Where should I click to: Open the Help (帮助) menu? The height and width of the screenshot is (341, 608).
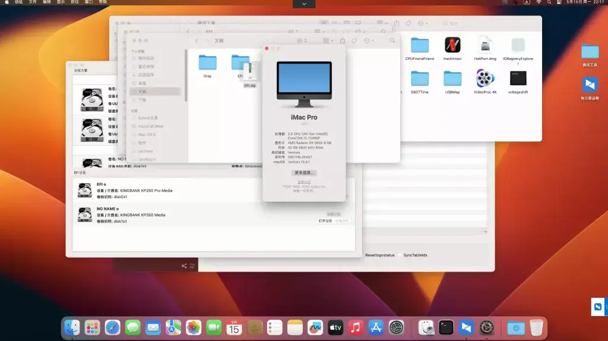[x=103, y=2]
